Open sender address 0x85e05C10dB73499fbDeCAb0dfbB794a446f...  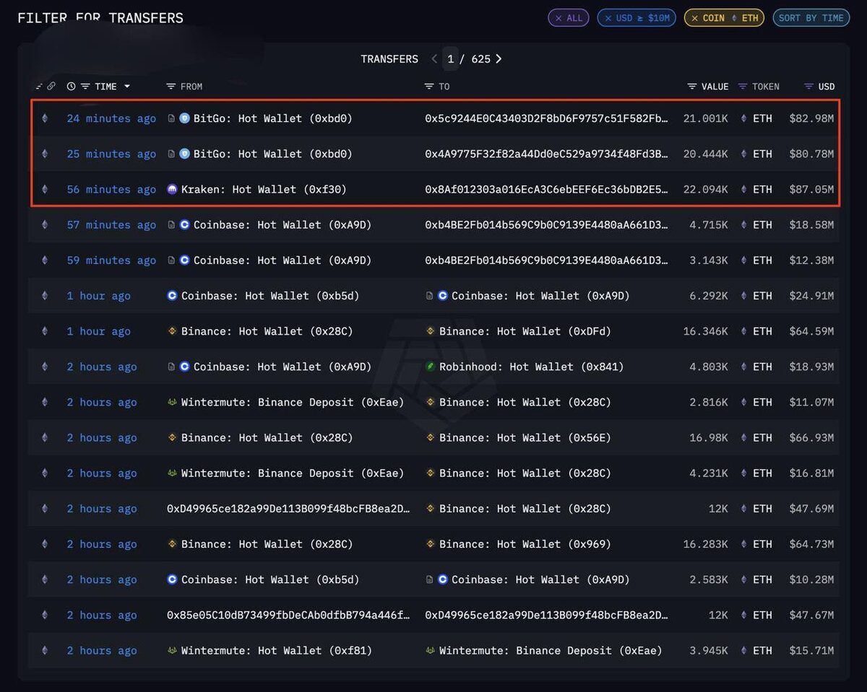coord(288,615)
